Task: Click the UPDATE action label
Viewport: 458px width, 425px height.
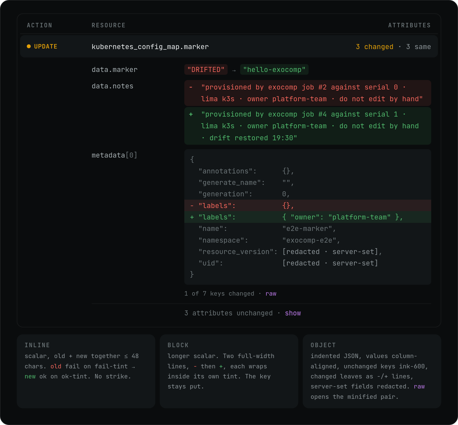Action: (46, 47)
